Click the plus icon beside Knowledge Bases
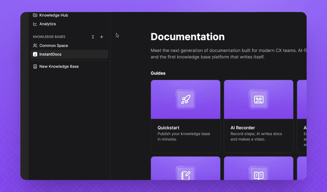Viewport: 327px width, 192px height. coord(102,37)
